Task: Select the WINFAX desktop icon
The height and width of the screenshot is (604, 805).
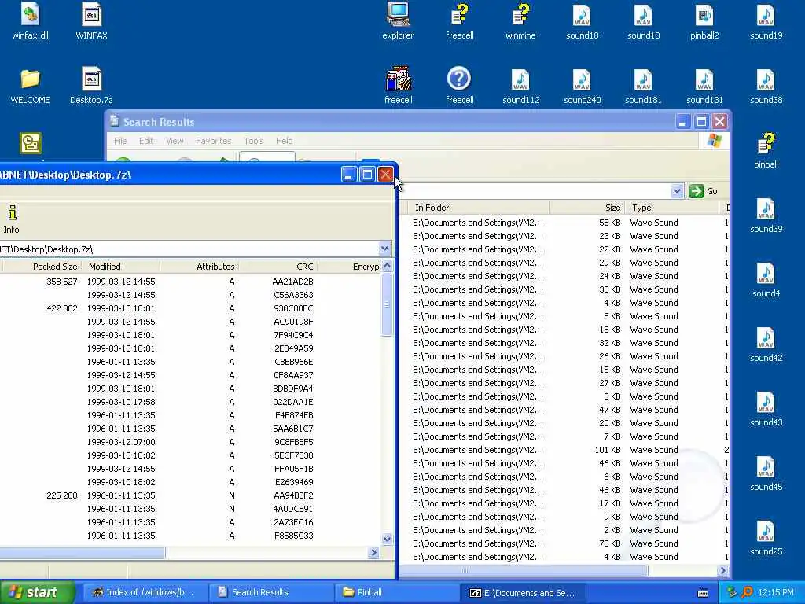Action: [91, 22]
